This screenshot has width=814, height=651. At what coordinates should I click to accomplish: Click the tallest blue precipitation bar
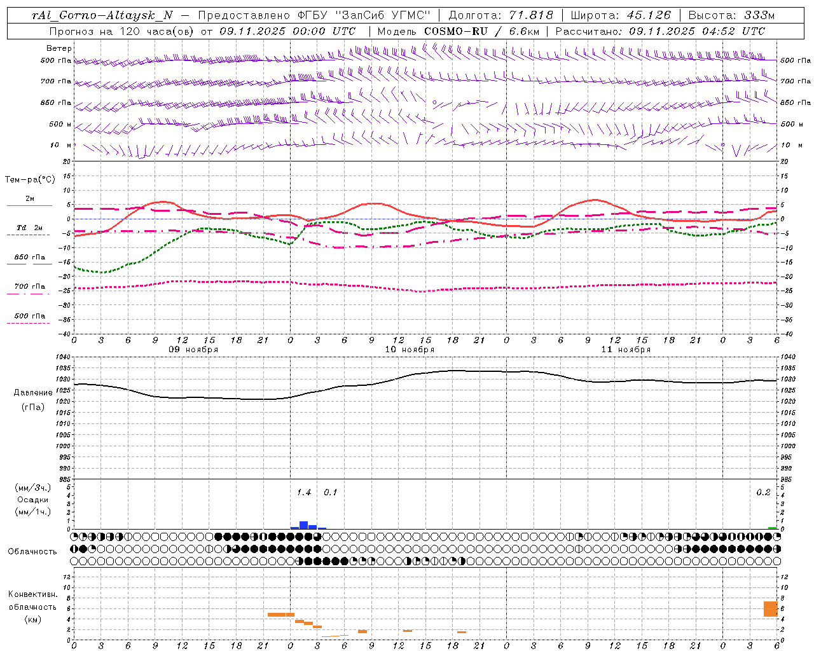tap(303, 525)
